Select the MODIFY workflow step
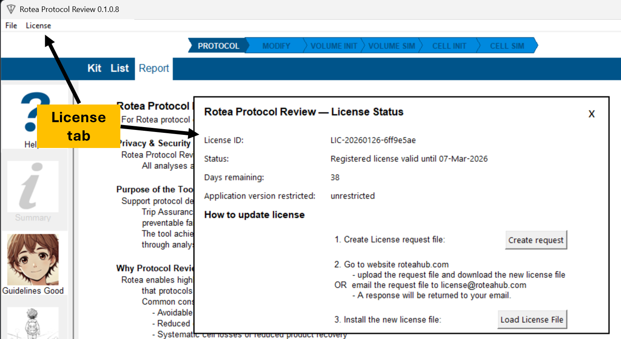The image size is (621, 339). tap(276, 46)
